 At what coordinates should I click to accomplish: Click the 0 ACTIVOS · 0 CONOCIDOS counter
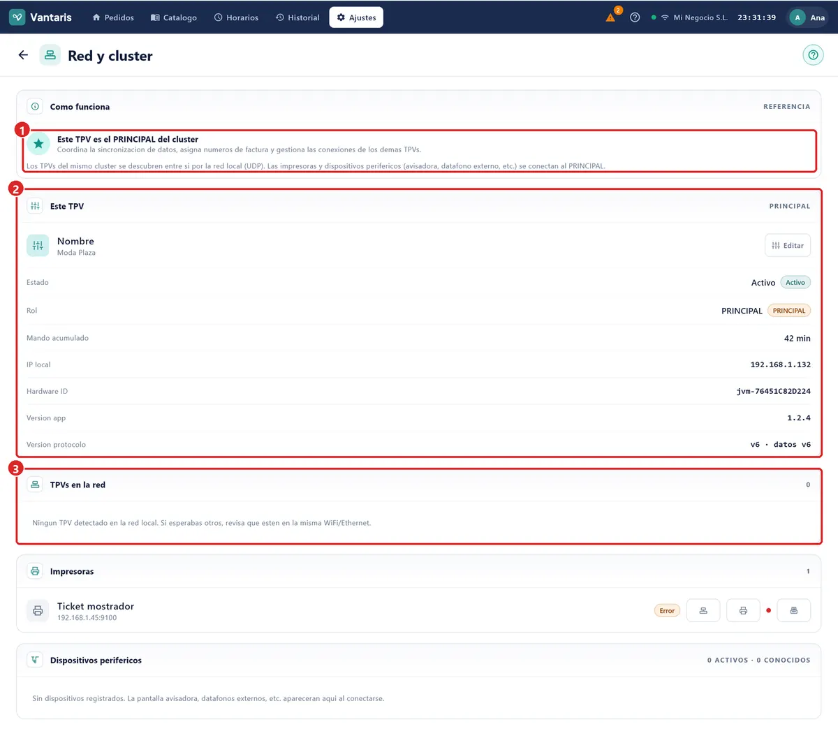tap(759, 660)
